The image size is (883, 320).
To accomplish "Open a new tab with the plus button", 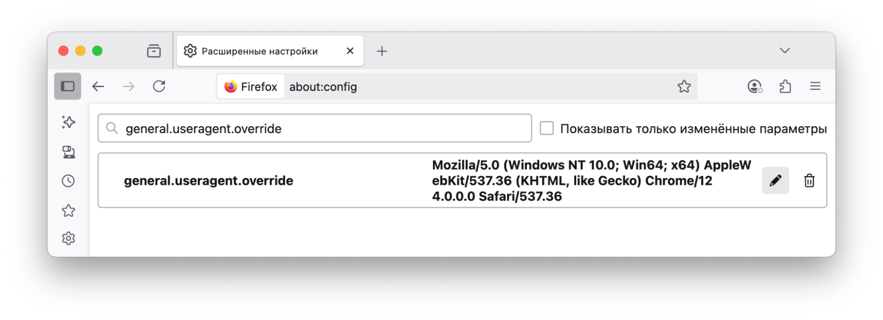I will coord(382,51).
